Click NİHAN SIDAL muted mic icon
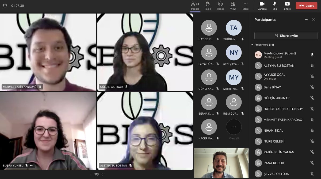This screenshot has width=321, height=179. coord(312,130)
